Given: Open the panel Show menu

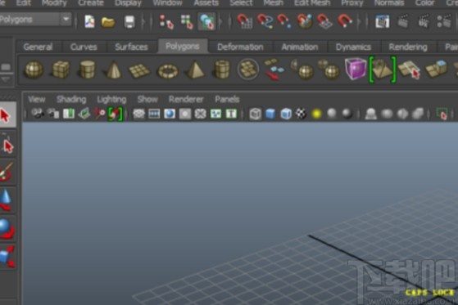Looking at the screenshot, I should coord(147,99).
